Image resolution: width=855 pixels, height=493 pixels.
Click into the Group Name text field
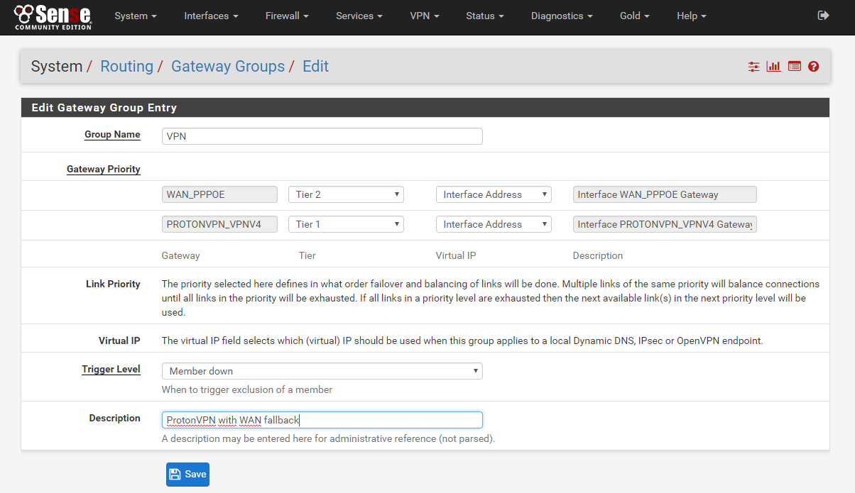click(322, 136)
